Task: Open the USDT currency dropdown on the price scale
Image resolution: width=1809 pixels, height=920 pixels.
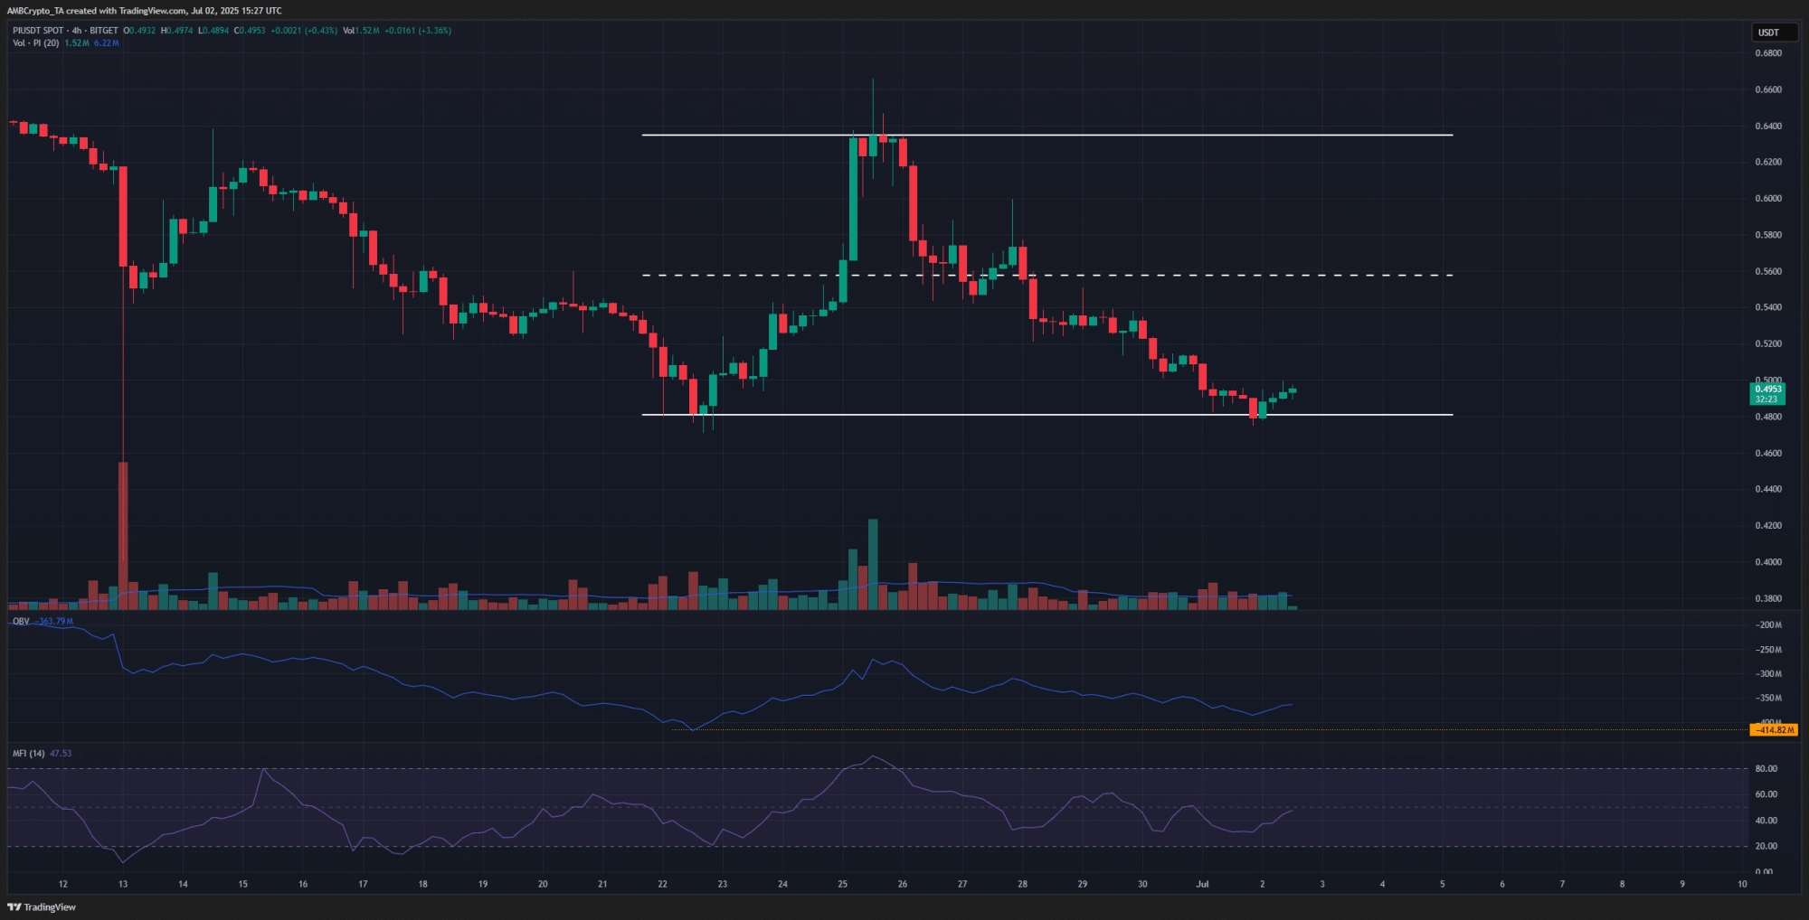Action: tap(1775, 33)
